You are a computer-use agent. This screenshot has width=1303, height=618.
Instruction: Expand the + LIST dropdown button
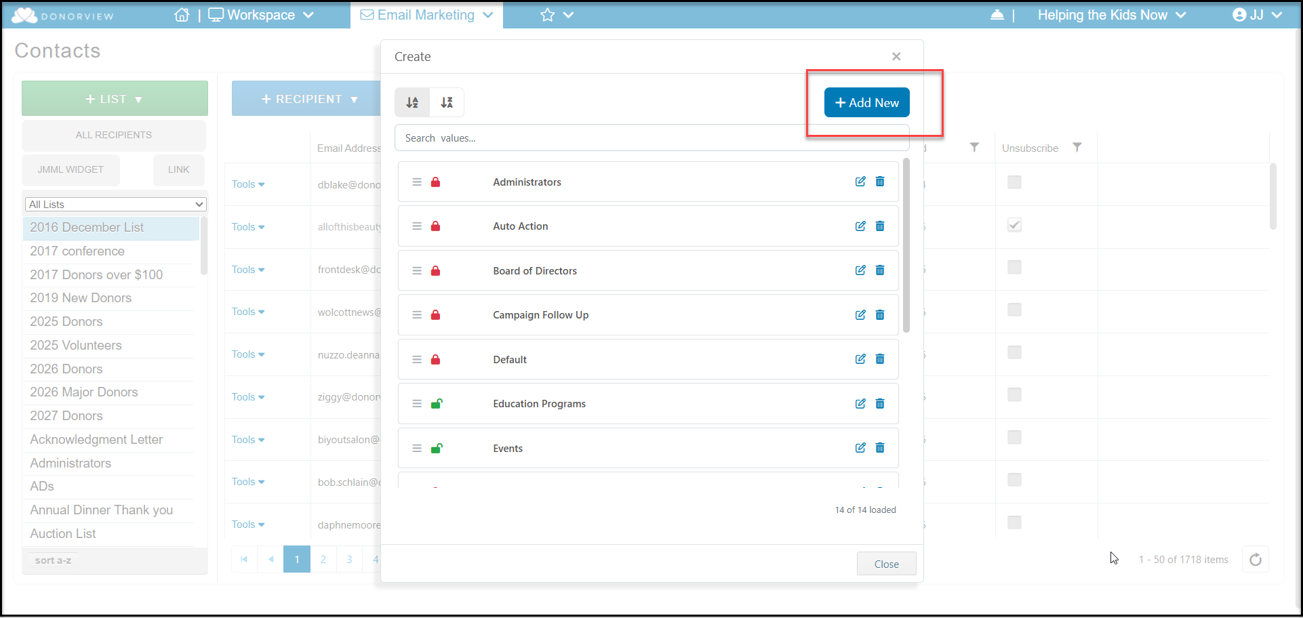point(115,99)
